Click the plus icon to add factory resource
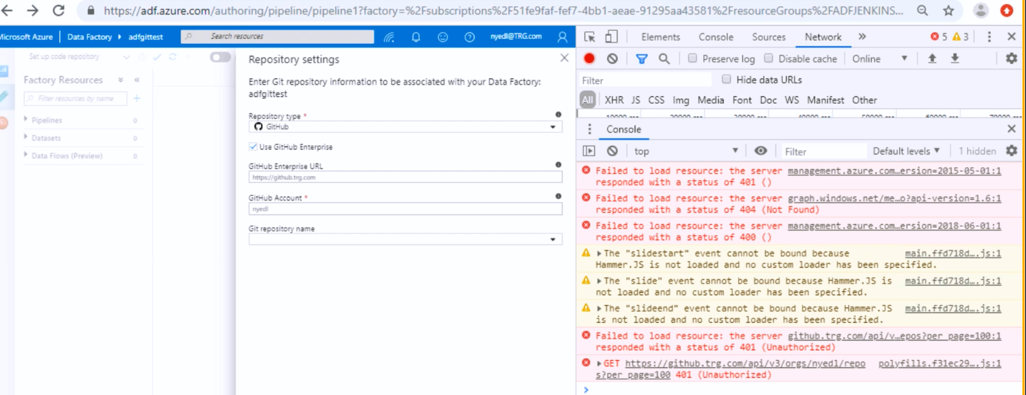 pos(137,98)
